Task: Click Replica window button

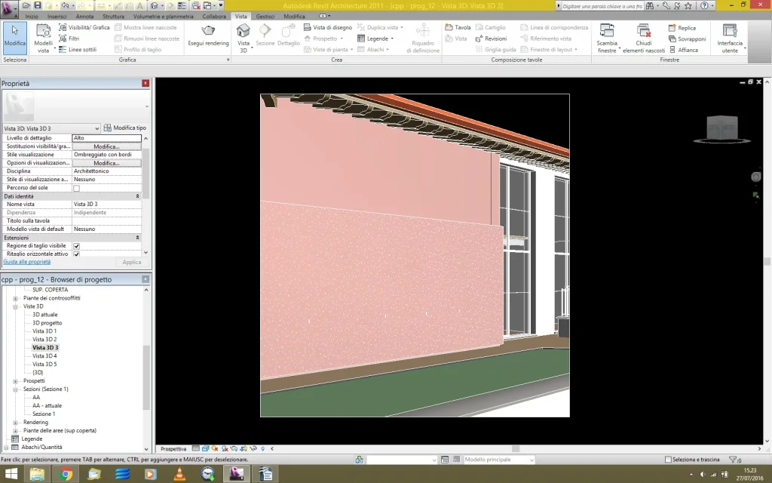Action: point(682,28)
